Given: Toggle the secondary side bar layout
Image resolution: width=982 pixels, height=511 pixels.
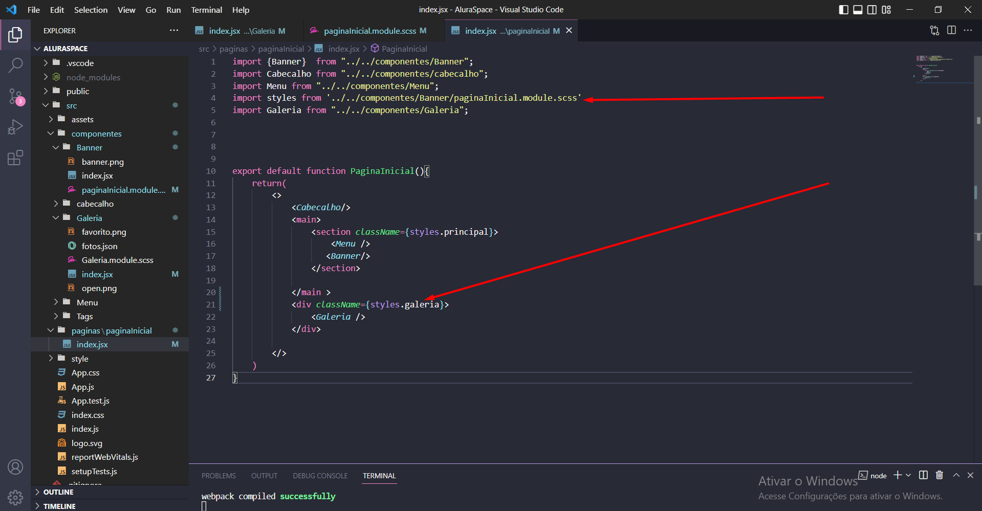Looking at the screenshot, I should pyautogui.click(x=872, y=10).
